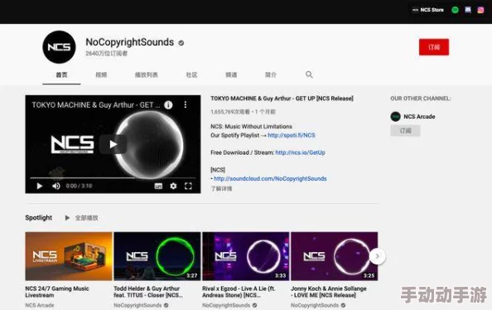492x310 pixels.
Task: Open video info circle icon
Action: [x=168, y=105]
